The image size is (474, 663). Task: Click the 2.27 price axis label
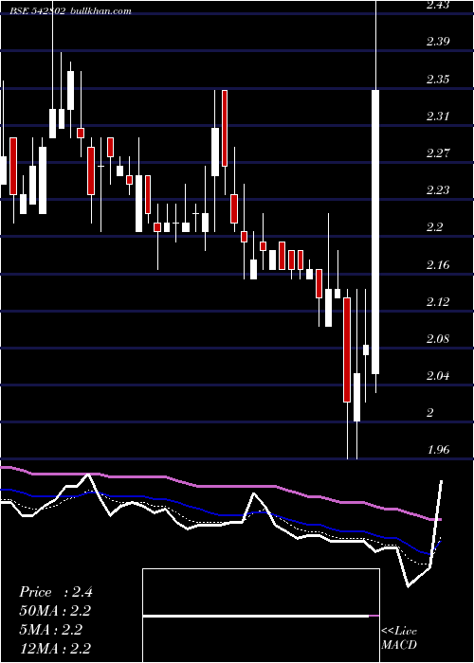[x=438, y=152]
